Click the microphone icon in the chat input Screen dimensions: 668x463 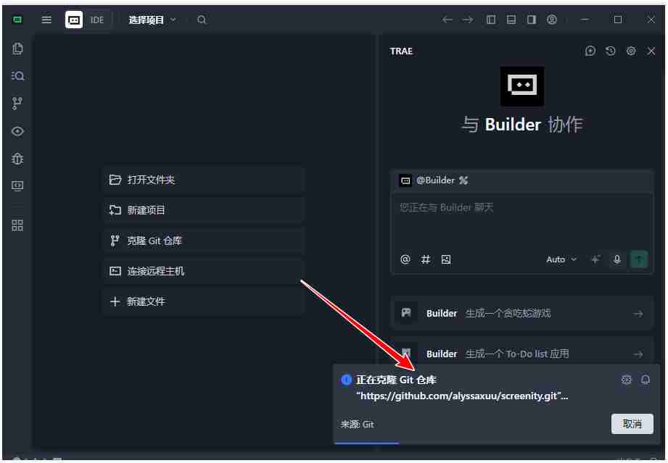click(x=617, y=259)
